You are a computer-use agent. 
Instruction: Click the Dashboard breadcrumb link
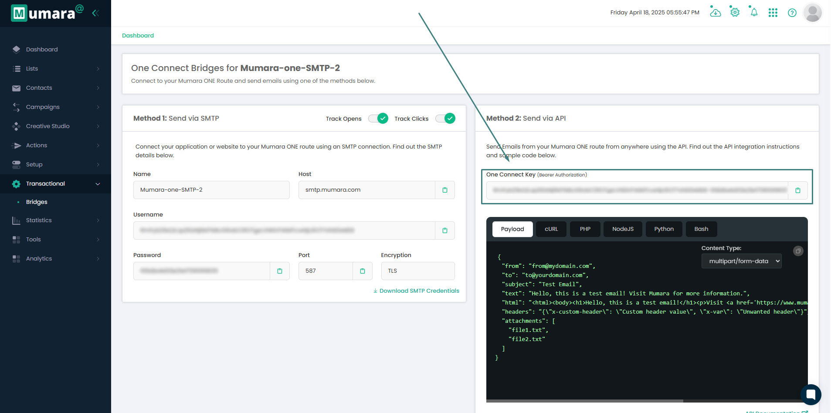click(x=138, y=36)
